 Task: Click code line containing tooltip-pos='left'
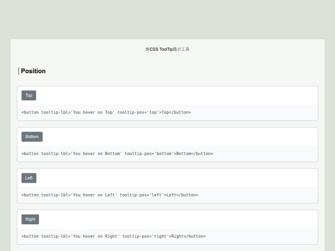[110, 195]
